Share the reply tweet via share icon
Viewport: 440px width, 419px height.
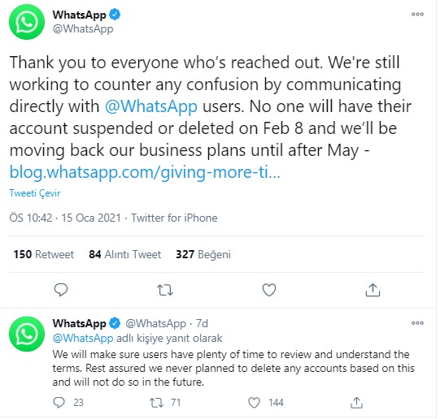pyautogui.click(x=357, y=403)
